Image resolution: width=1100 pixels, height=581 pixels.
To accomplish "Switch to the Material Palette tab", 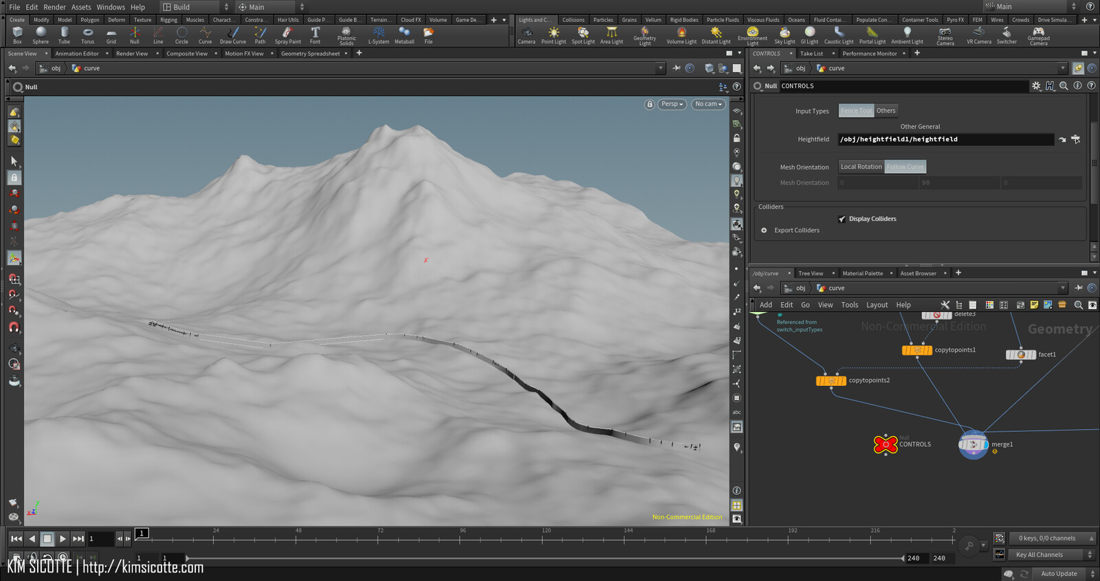I will click(862, 273).
